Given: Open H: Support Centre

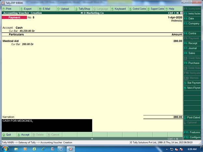Looking at the screenshot, I should pyautogui.click(x=156, y=9).
